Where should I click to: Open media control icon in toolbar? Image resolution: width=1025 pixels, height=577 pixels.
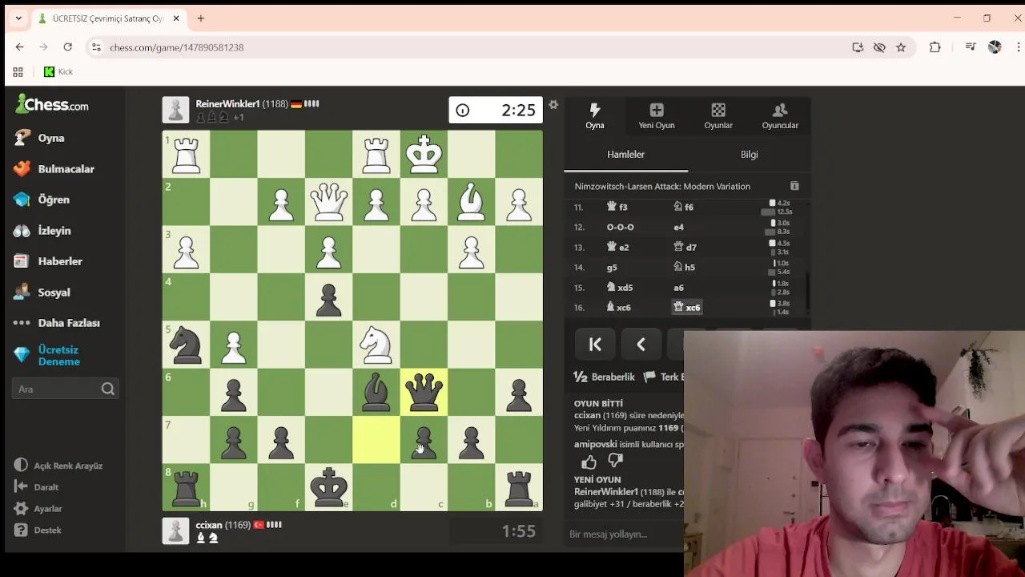coord(971,47)
